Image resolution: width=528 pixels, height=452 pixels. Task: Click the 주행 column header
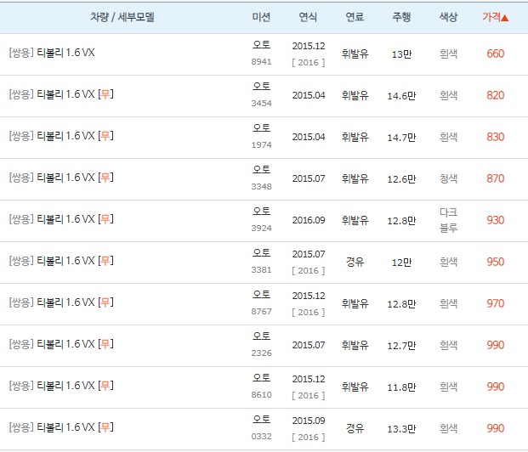[x=401, y=17]
